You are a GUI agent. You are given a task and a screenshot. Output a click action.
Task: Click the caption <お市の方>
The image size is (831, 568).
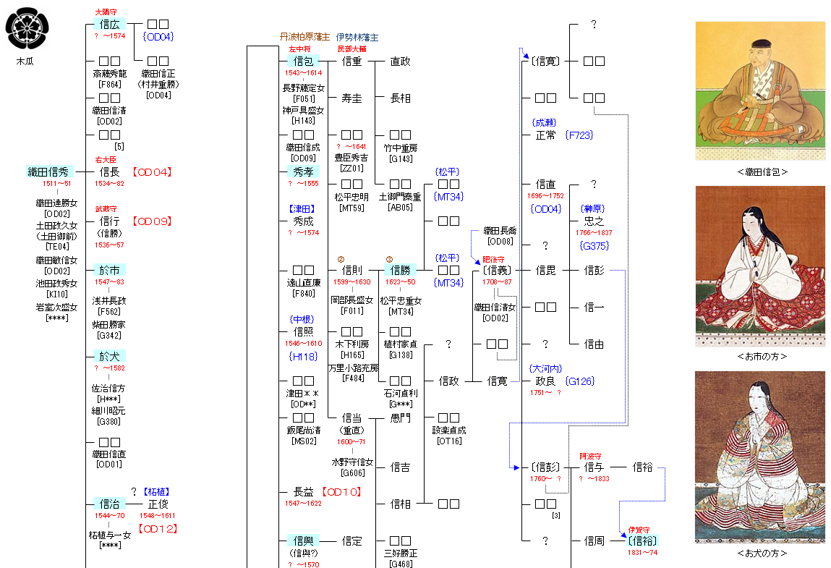click(x=762, y=357)
